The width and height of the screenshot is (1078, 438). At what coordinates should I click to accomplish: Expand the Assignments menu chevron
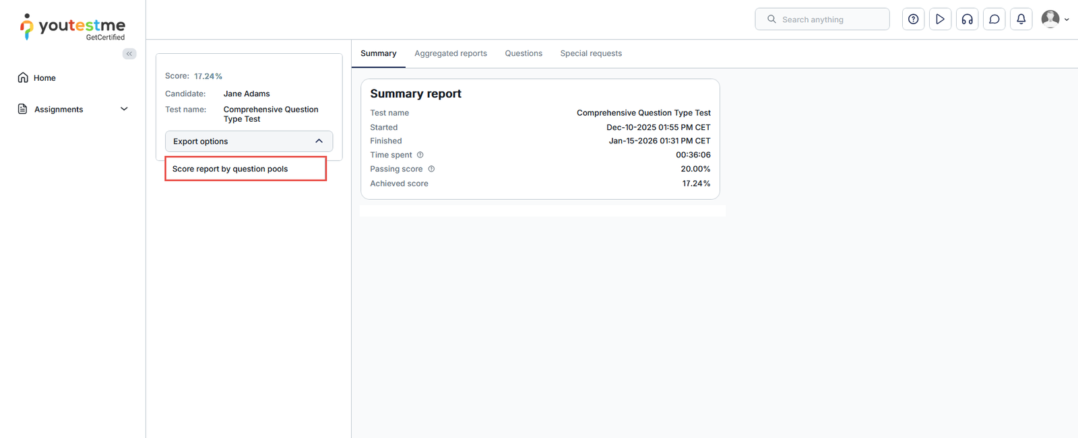click(x=124, y=109)
